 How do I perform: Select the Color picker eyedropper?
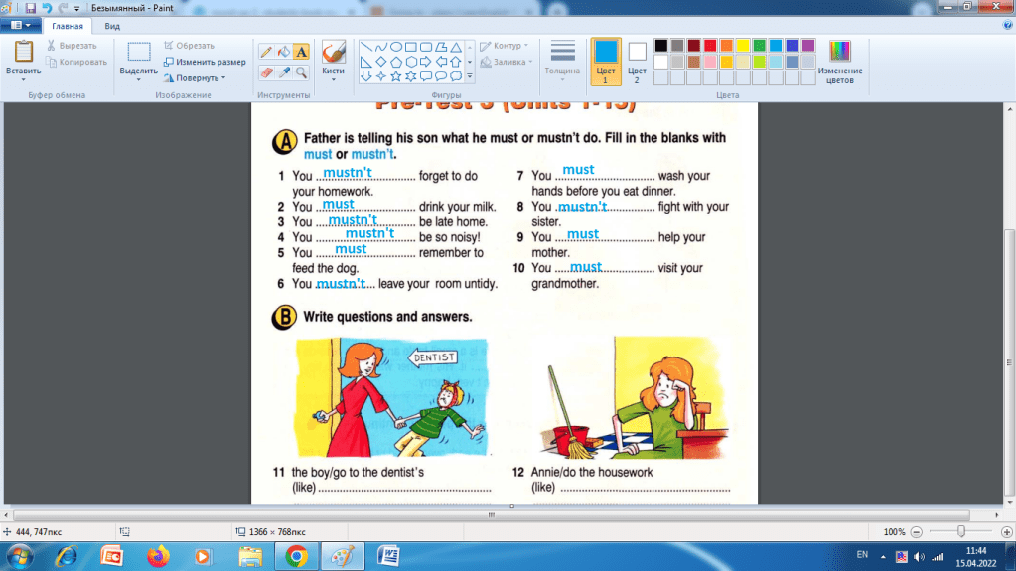[x=283, y=72]
